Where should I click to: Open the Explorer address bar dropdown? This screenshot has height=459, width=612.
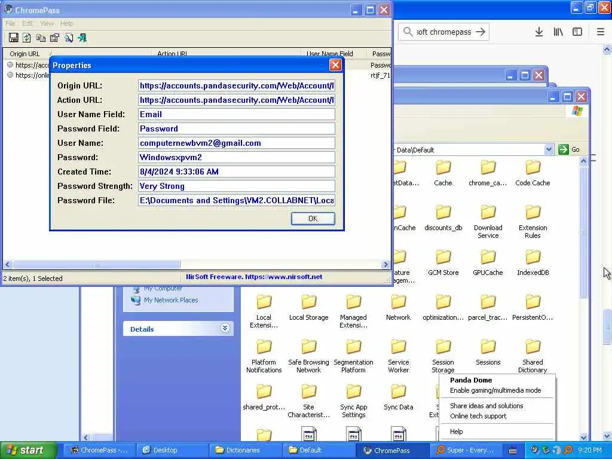[x=549, y=149]
